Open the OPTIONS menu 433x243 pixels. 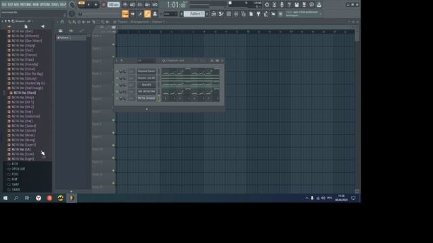pos(45,5)
